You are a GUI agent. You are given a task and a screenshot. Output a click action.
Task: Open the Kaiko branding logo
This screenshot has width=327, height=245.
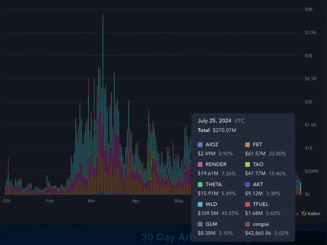click(310, 213)
